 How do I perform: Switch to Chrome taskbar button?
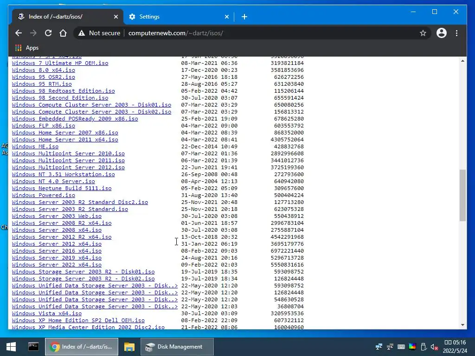coord(82,347)
